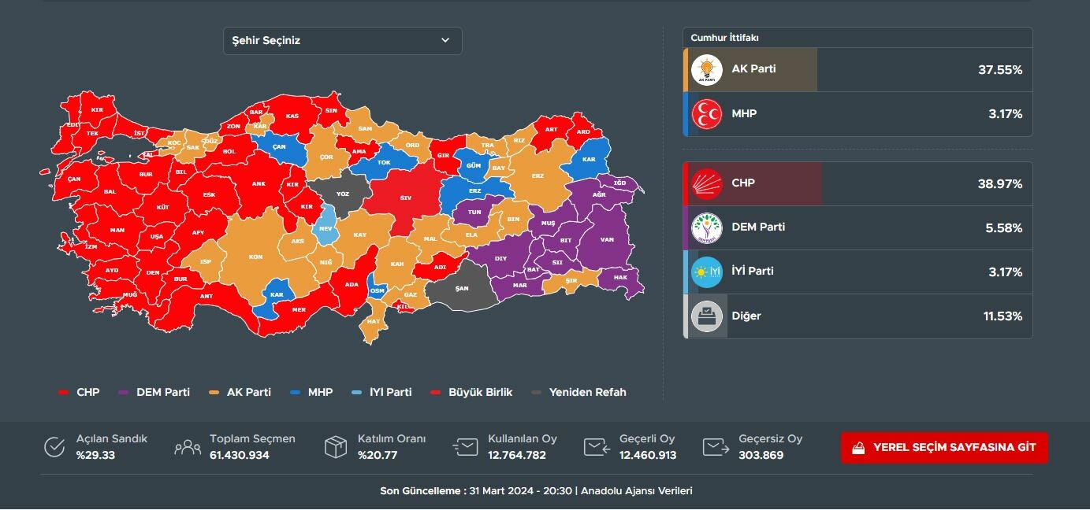
Task: Select Konya (KON) province on map
Action: [256, 257]
